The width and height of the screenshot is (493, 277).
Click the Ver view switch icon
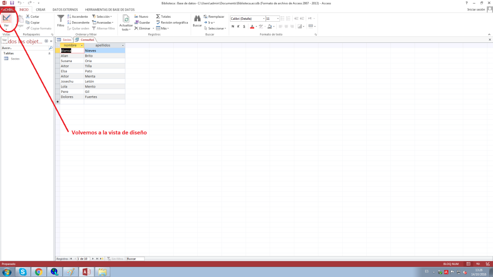click(7, 19)
